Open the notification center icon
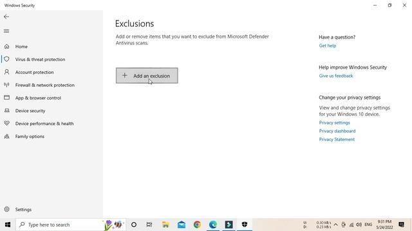Screen dimensions: 412x231 click(x=401, y=225)
